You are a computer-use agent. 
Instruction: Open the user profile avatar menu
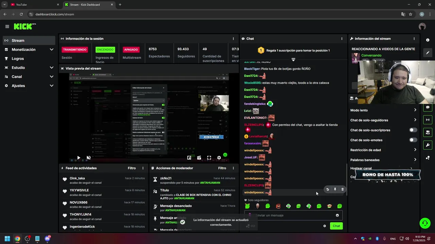[422, 26]
